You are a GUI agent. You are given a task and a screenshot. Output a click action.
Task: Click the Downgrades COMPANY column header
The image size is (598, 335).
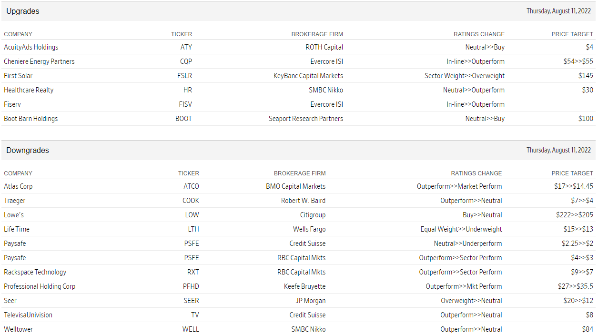point(18,173)
